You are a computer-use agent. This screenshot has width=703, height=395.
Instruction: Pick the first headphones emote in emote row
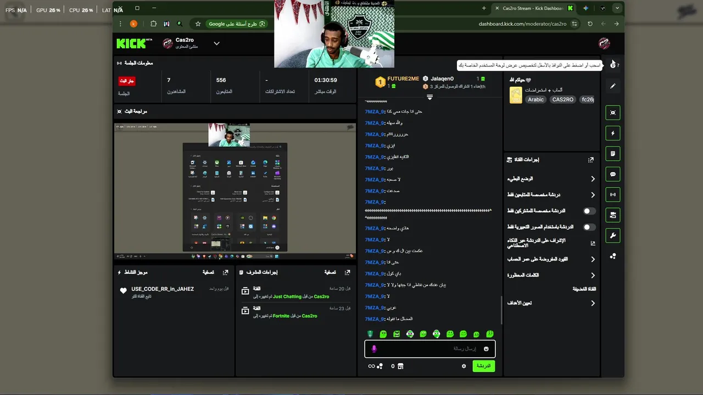[x=410, y=334]
